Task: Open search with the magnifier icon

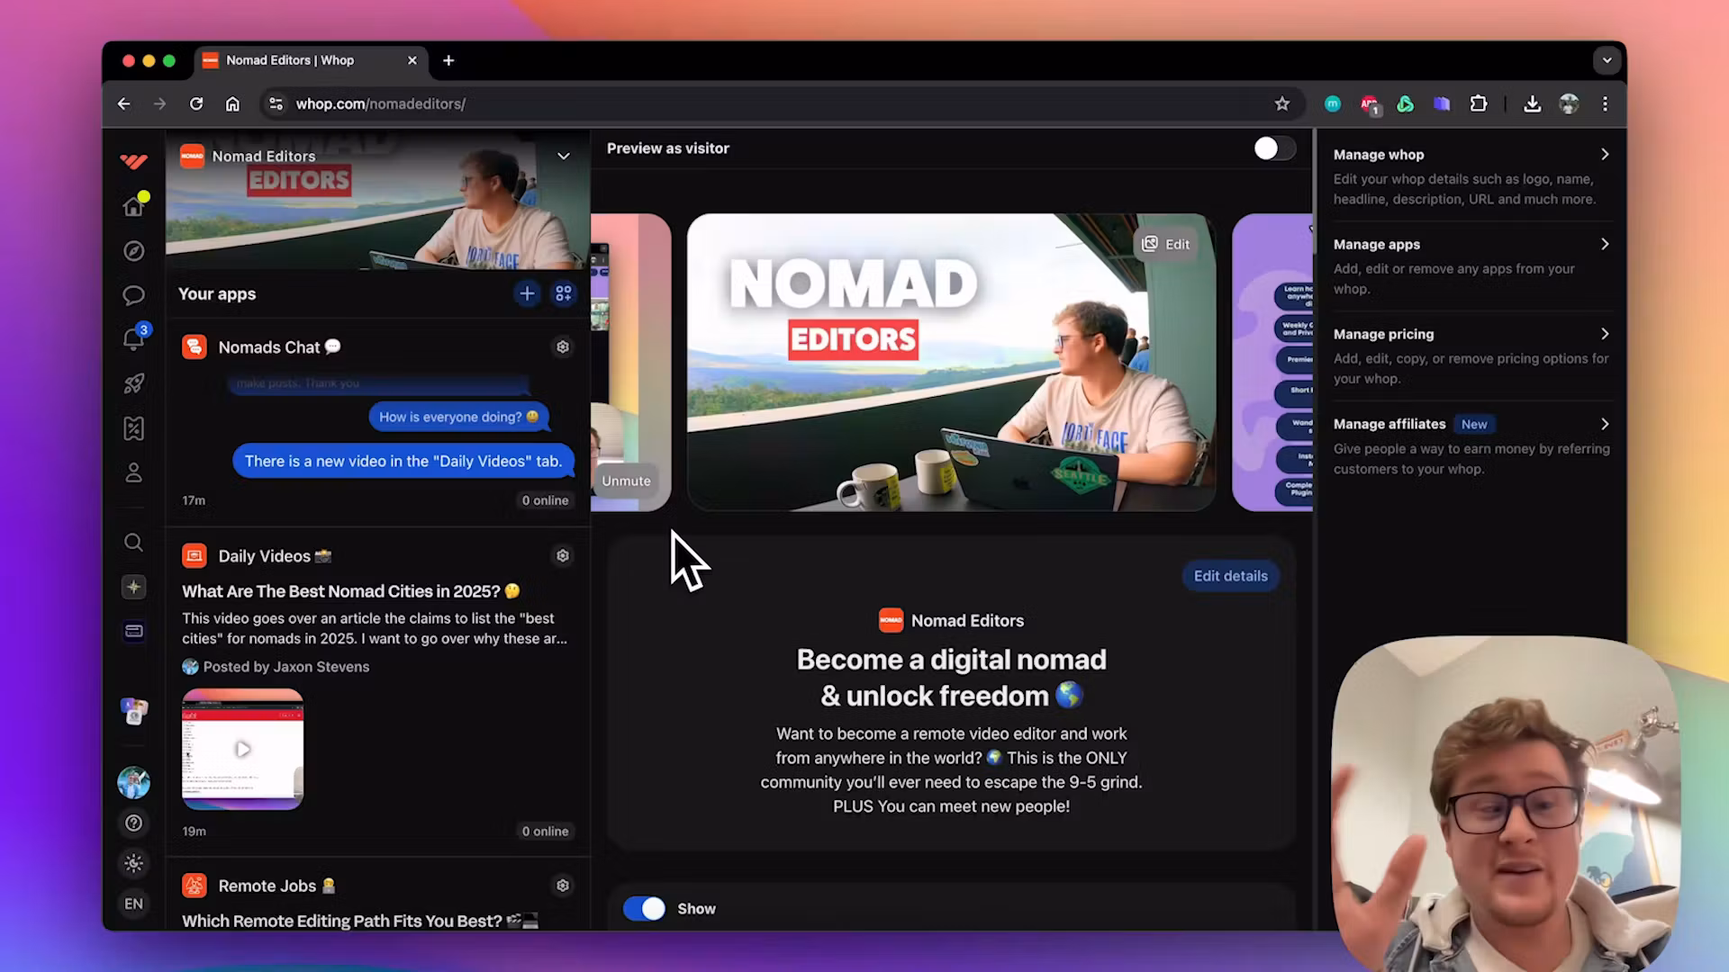Action: [133, 542]
